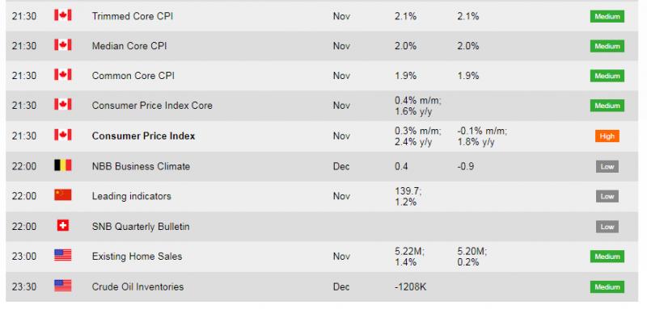
Task: Click Medium badge for Crude Oil Inventories
Action: click(607, 286)
